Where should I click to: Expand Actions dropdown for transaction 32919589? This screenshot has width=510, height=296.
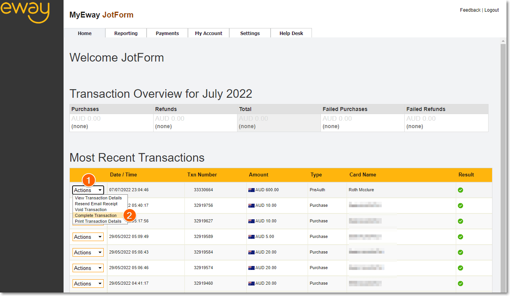click(x=88, y=237)
